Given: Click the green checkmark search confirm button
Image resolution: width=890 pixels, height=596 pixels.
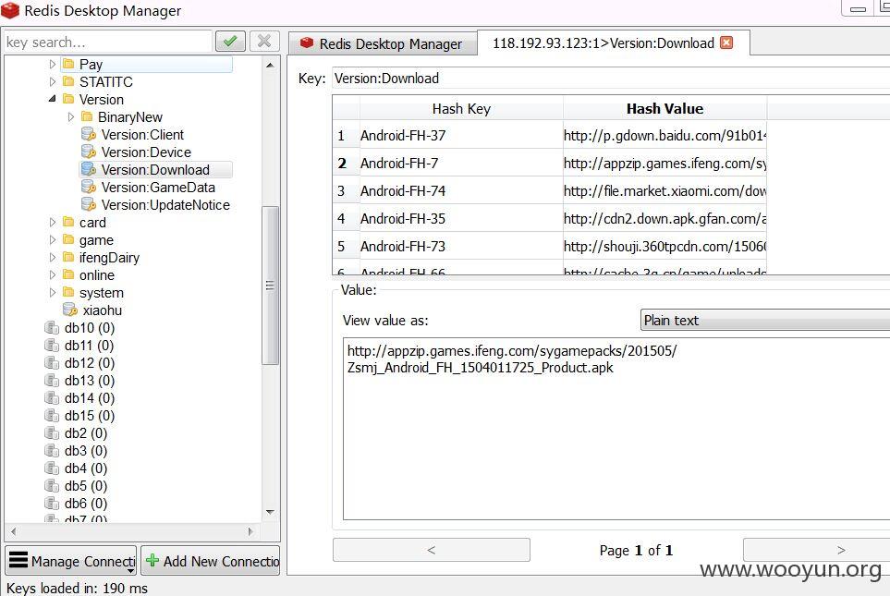Looking at the screenshot, I should click(x=230, y=42).
